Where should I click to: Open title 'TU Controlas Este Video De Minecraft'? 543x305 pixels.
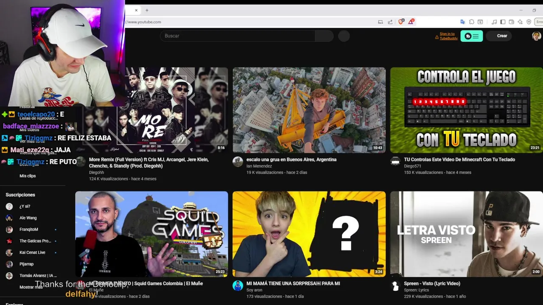click(x=459, y=160)
